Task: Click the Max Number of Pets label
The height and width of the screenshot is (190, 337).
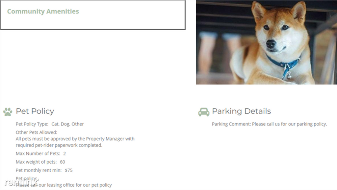Action: pos(38,154)
